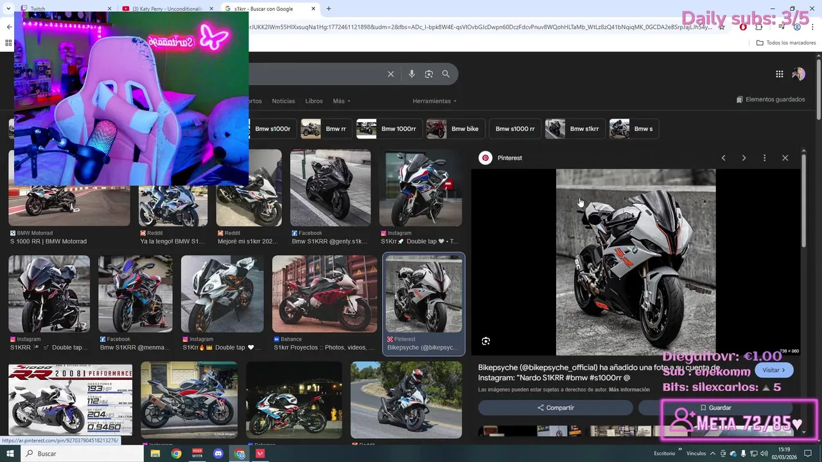The width and height of the screenshot is (822, 462).
Task: Click the Windows taskbar Buscar search box
Action: (x=82, y=453)
